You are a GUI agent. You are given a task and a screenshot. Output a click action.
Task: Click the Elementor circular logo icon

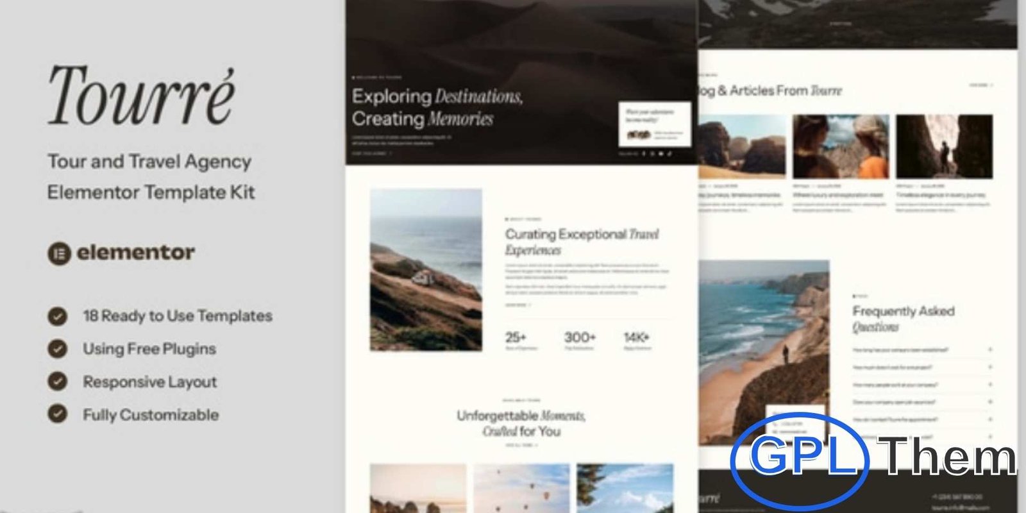point(58,253)
